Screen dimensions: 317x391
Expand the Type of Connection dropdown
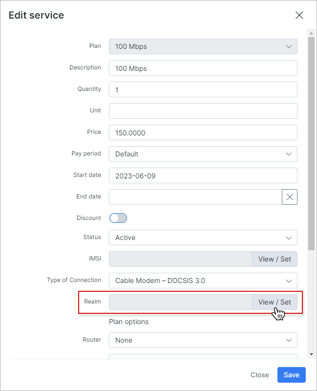[x=203, y=281]
